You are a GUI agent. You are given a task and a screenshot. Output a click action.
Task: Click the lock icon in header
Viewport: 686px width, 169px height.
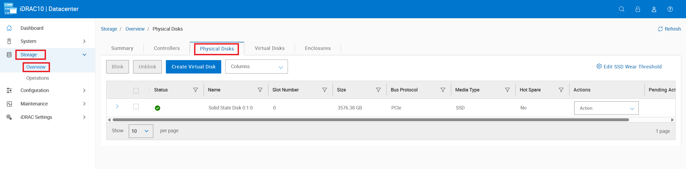tap(638, 9)
